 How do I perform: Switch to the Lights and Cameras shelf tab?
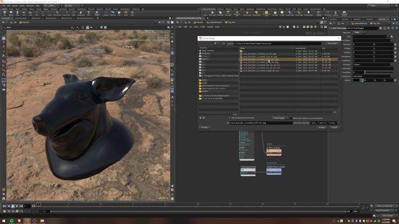point(209,9)
